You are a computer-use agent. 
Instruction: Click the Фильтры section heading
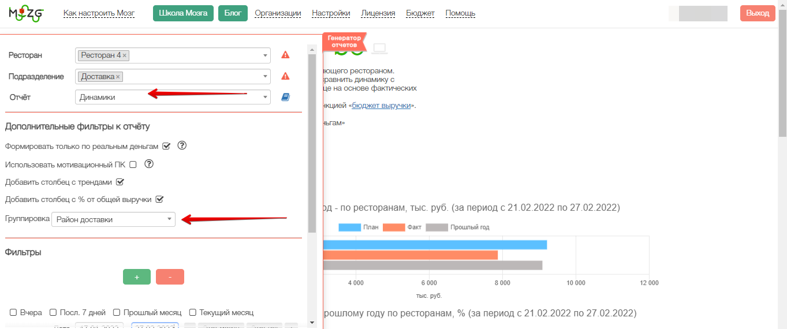point(23,252)
